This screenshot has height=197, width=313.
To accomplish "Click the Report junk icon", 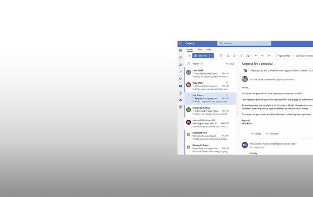I will (x=234, y=56).
